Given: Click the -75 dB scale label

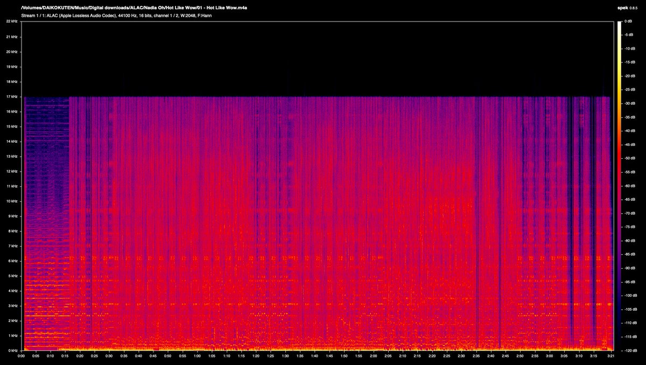Looking at the screenshot, I should [x=630, y=227].
